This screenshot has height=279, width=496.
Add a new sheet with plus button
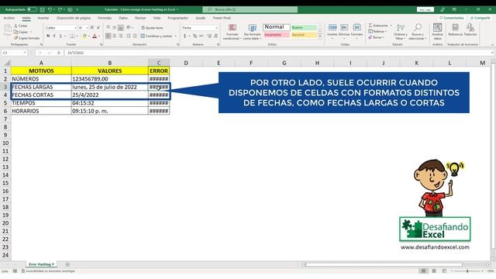67,264
